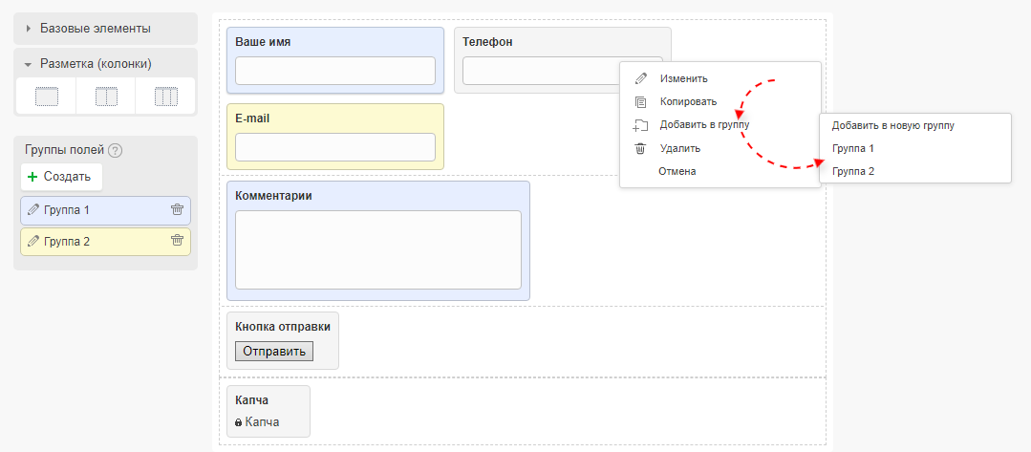Choose Копировать from the context menu

(688, 101)
